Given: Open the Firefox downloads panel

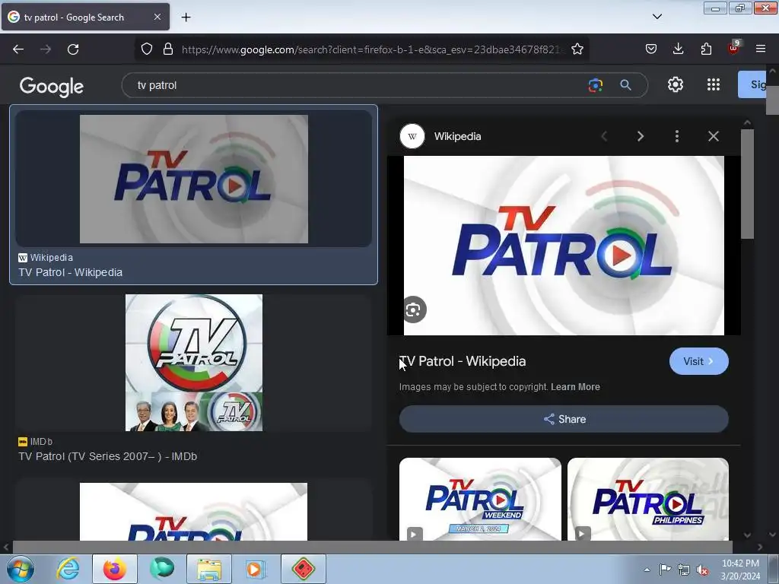Looking at the screenshot, I should [x=678, y=49].
